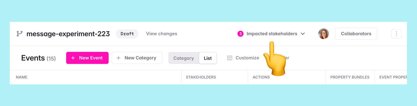This screenshot has width=417, height=106.
Task: Click the plus icon in New Category
Action: [119, 58]
